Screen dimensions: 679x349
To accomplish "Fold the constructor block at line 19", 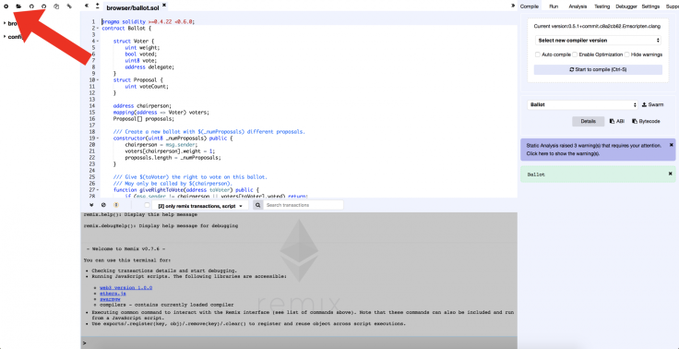I will click(x=98, y=138).
